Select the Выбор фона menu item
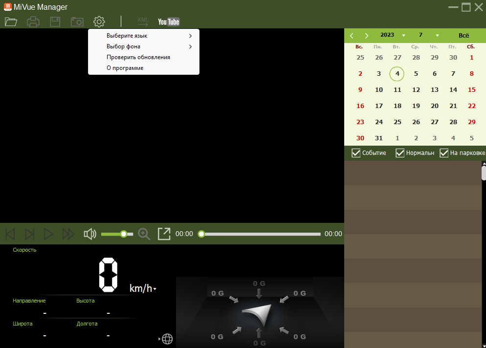Image resolution: width=486 pixels, height=348 pixels. [144, 46]
